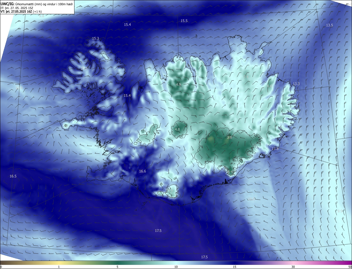Click the title 'Úrkomumætti (mm) og vindur í 100m hæð'
The height and width of the screenshot is (269, 352).
[x=44, y=4]
